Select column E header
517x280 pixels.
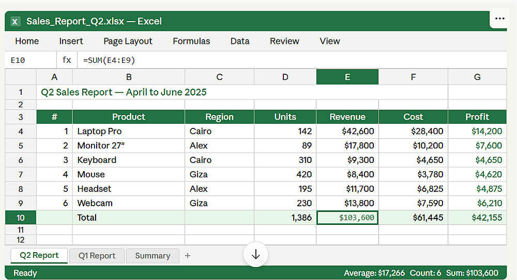(347, 77)
